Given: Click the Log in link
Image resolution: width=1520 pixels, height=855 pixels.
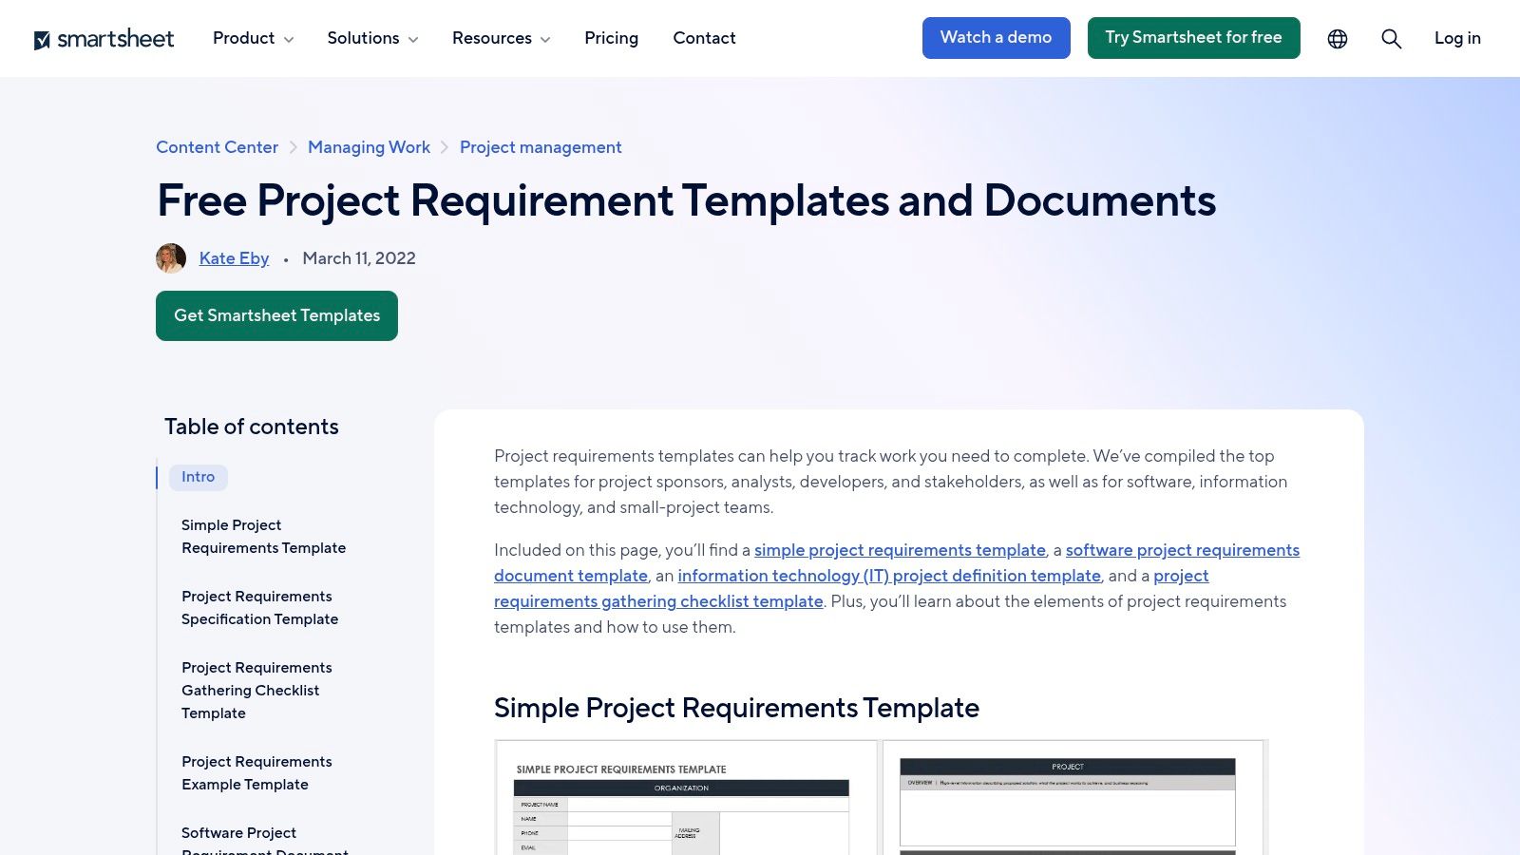Looking at the screenshot, I should point(1457,38).
